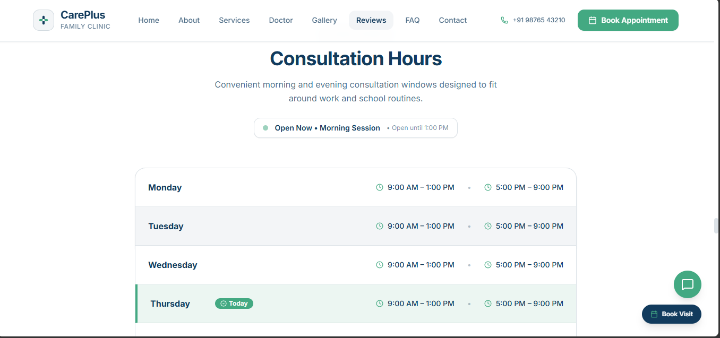
Task: Click the Book Appointment button
Action: click(x=628, y=20)
